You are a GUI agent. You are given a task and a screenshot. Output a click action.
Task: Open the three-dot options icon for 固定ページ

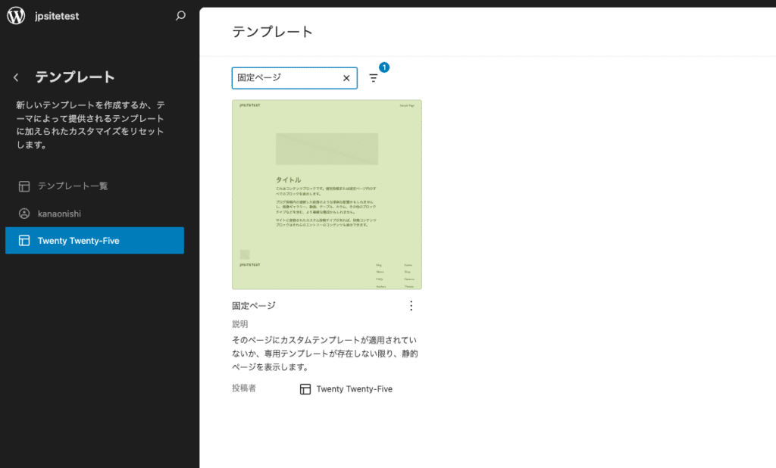411,306
